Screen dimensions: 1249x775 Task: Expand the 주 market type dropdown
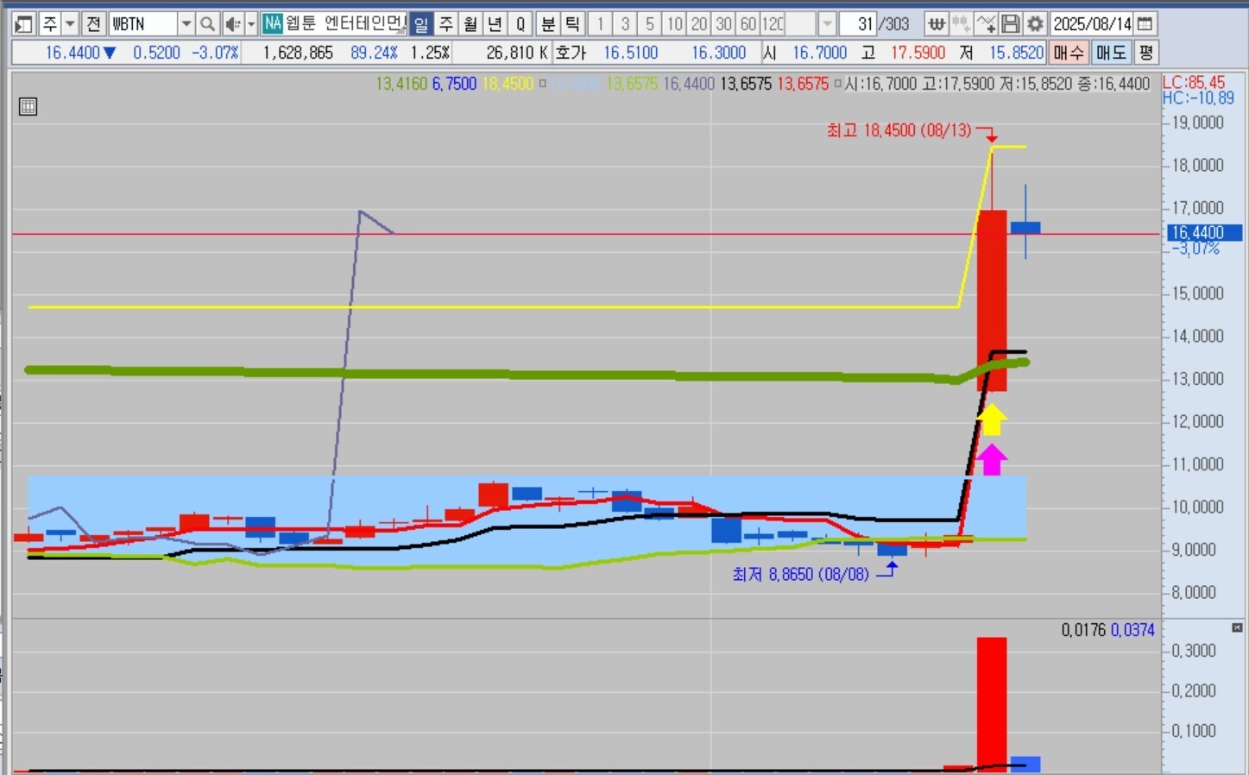(x=71, y=24)
